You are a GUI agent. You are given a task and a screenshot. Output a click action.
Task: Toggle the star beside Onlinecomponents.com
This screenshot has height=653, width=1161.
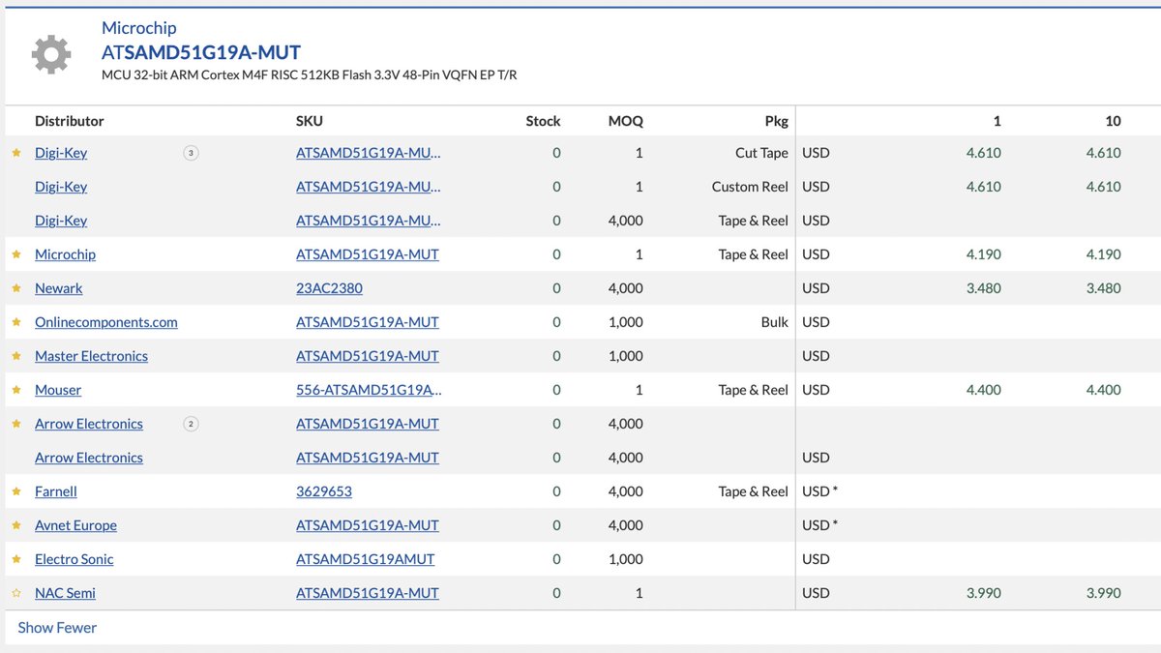click(x=15, y=322)
